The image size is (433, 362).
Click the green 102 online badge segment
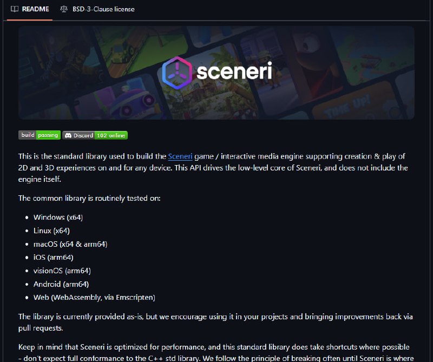pos(111,135)
